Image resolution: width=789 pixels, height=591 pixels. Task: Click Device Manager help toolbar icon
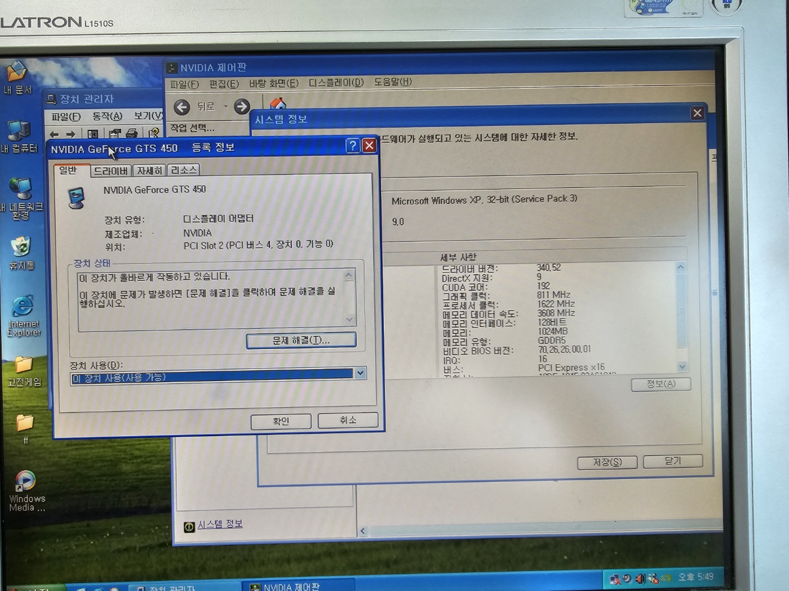pyautogui.click(x=153, y=133)
